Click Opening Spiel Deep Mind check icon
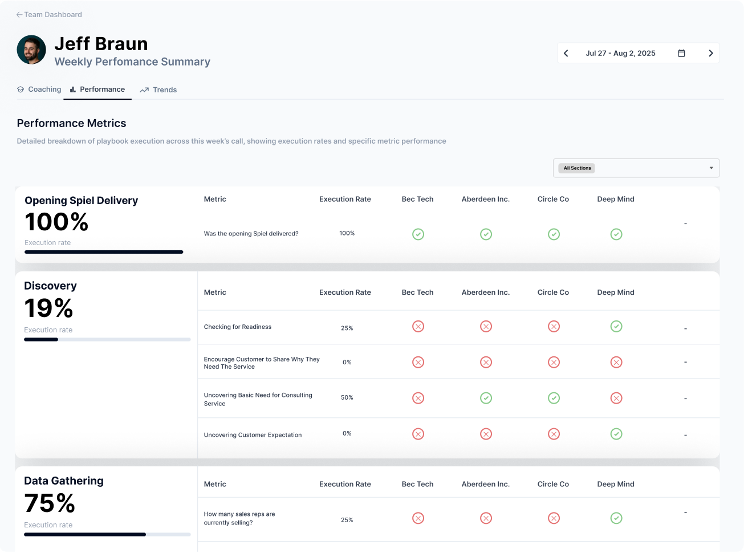 click(x=616, y=234)
